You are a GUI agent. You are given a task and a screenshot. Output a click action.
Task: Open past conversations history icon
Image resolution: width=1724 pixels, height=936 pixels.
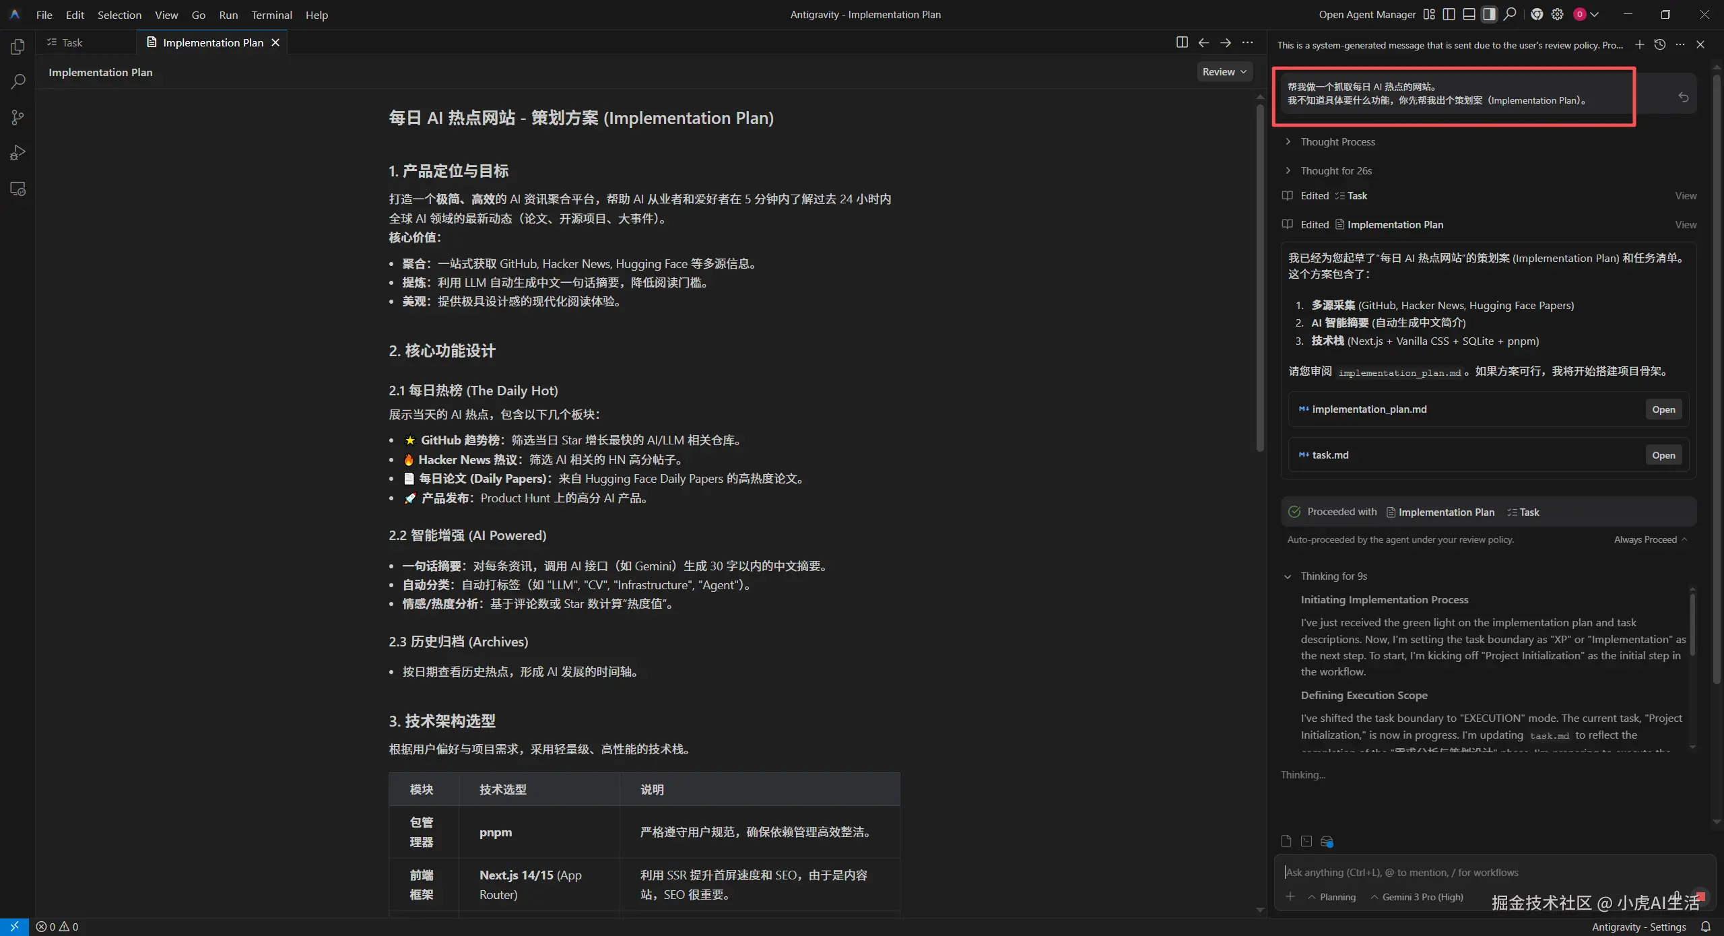1660,44
